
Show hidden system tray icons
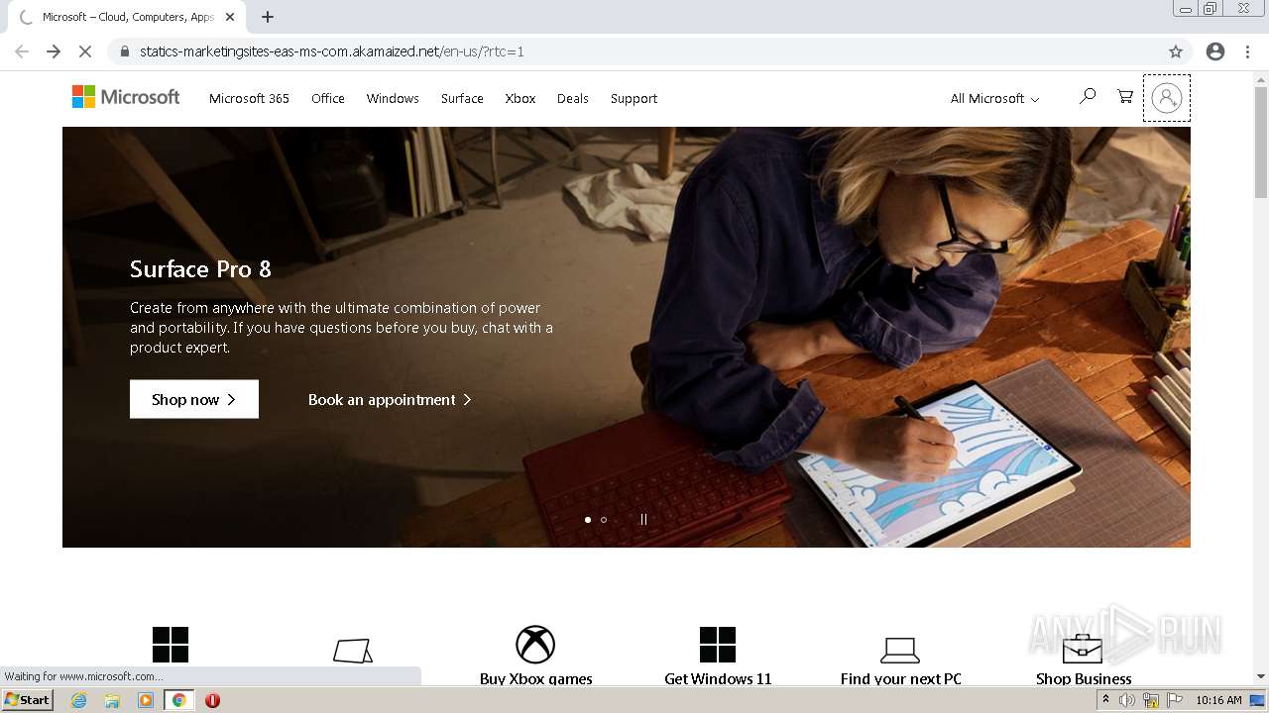[x=1105, y=700]
